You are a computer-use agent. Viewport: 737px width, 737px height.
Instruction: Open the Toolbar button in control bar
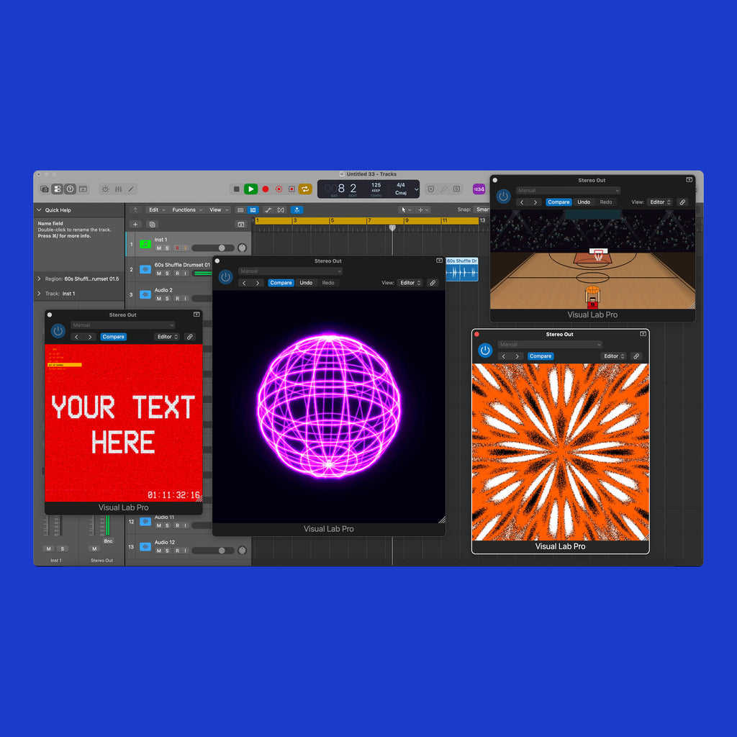click(83, 189)
